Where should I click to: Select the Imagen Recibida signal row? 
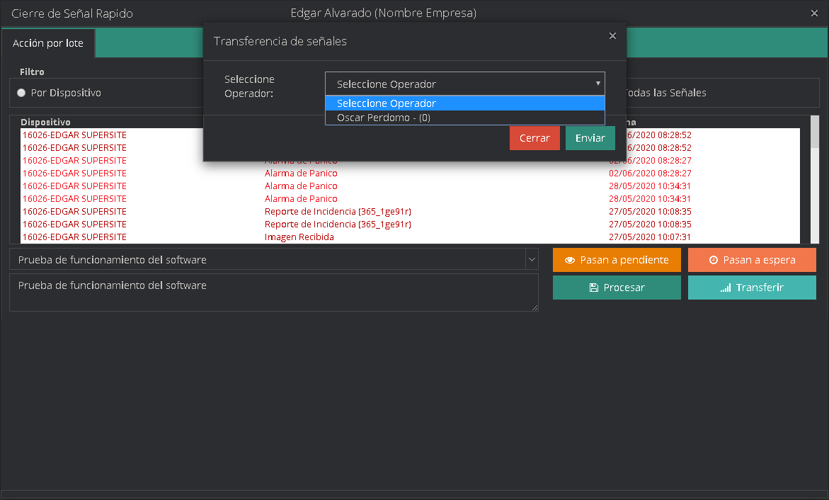[299, 237]
